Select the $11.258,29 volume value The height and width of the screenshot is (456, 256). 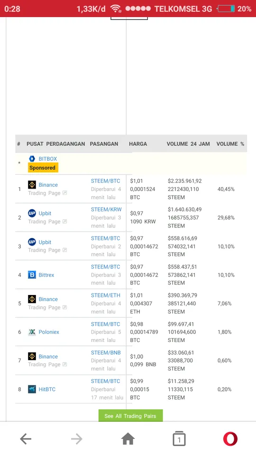[x=181, y=381]
